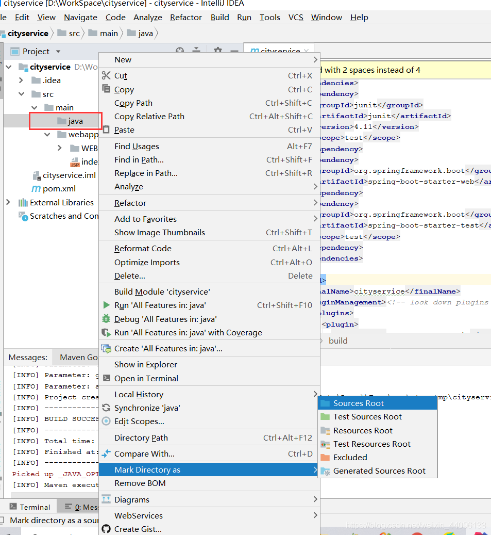This screenshot has width=491, height=535.
Task: Click the Synchronize 'java' refresh icon
Action: click(x=107, y=407)
